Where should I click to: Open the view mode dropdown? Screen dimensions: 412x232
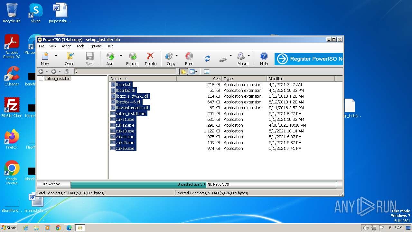[x=193, y=72]
